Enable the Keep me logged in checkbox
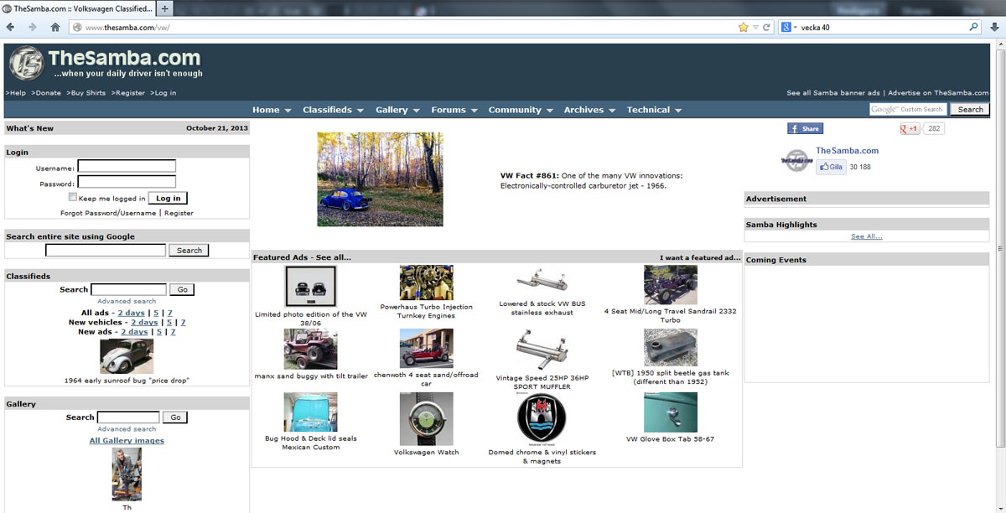 click(73, 198)
